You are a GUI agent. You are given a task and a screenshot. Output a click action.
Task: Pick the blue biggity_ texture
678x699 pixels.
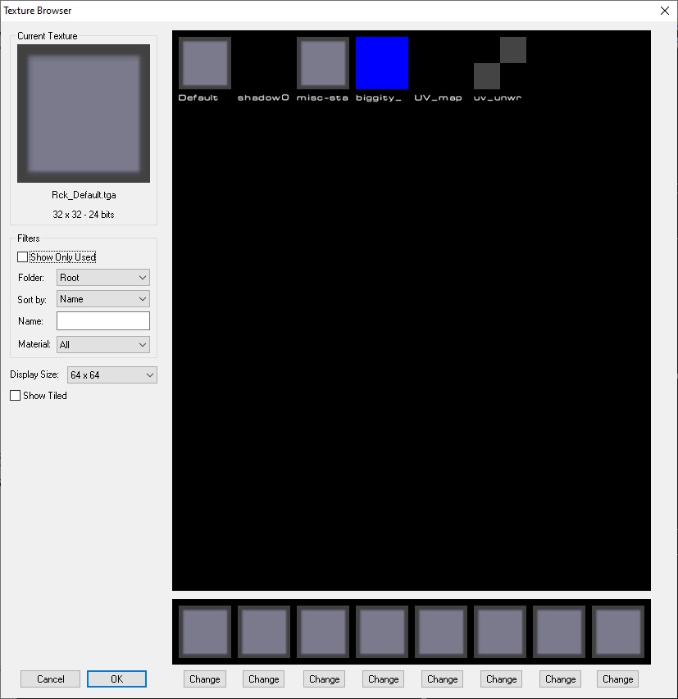point(381,63)
